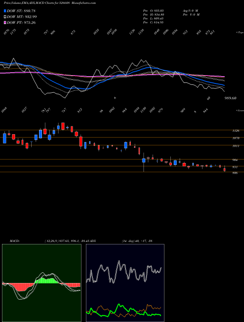This screenshot has height=322, width=244.
Task: Click the 'Pre O: 833.95' open value
Action: click(x=153, y=10)
